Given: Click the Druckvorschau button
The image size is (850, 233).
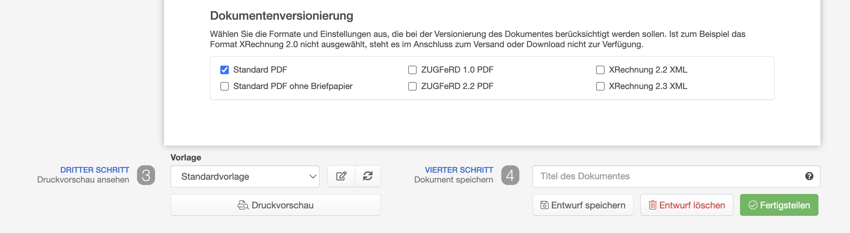Looking at the screenshot, I should [276, 205].
